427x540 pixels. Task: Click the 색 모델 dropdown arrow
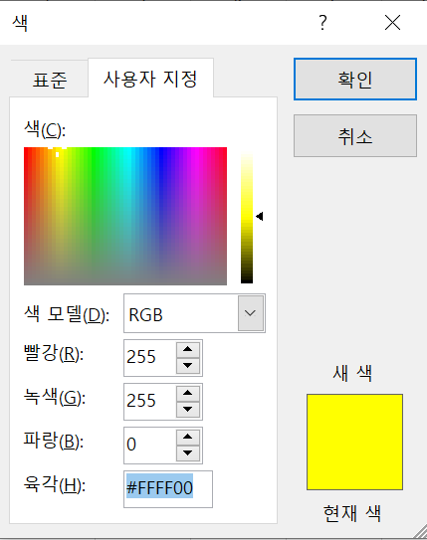pyautogui.click(x=250, y=313)
